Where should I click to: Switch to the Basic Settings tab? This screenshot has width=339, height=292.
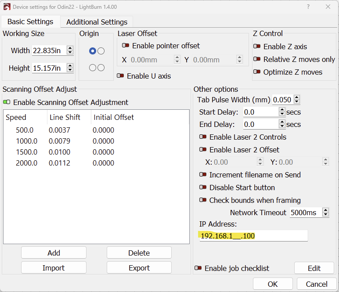[30, 22]
